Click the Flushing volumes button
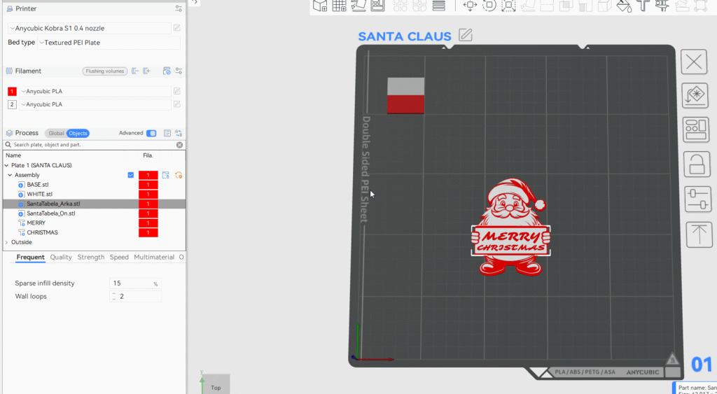 (x=104, y=71)
